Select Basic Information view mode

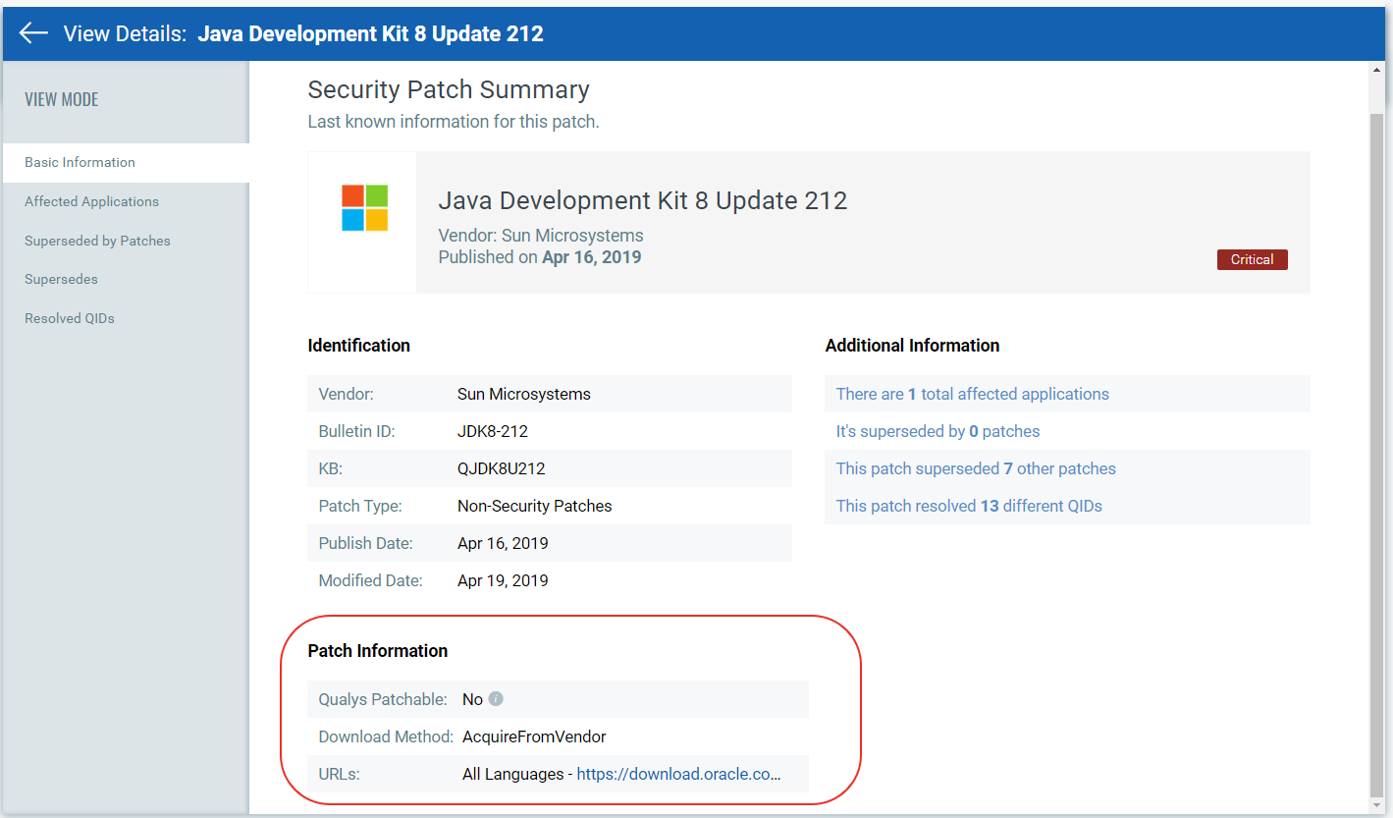pos(126,163)
